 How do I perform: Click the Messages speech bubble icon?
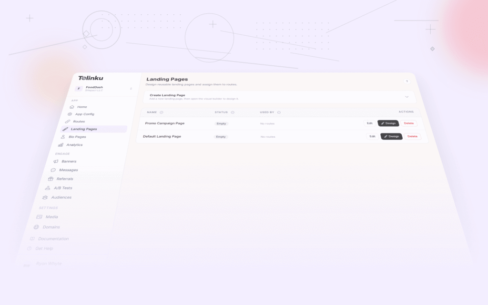pyautogui.click(x=53, y=170)
